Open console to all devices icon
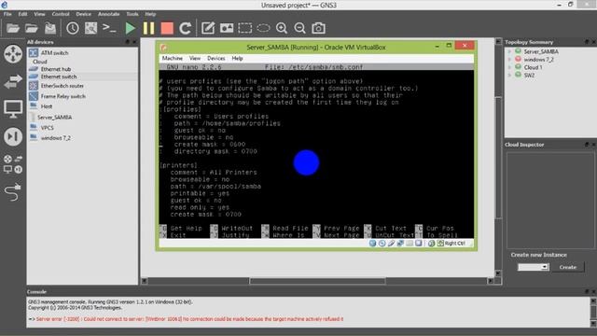Viewport: 597px width, 336px height. (x=109, y=28)
